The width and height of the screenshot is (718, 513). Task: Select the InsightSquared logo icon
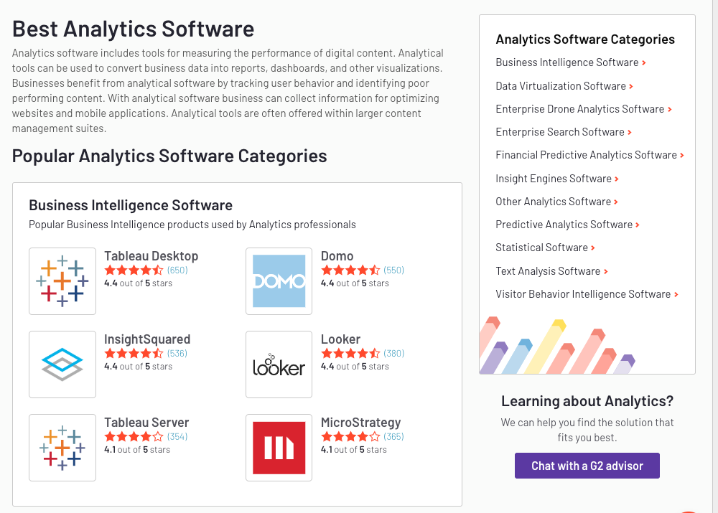coord(62,364)
